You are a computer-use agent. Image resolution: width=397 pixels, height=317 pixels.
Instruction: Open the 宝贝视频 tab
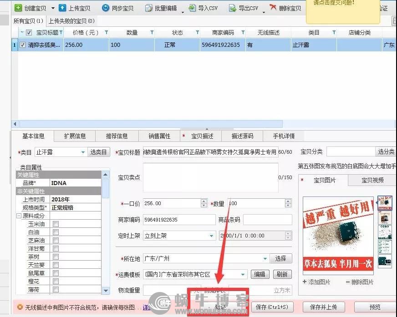pos(372,181)
